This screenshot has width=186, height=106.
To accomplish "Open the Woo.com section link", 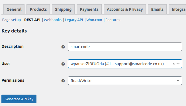I will [x=94, y=20].
